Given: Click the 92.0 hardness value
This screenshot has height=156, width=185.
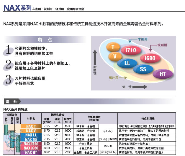Looking at the screenshot, I should click(x=57, y=135).
